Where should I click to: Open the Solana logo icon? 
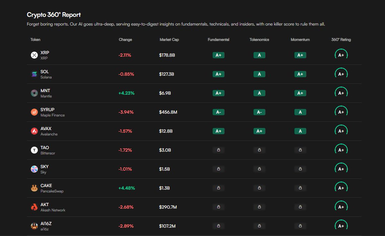point(34,74)
